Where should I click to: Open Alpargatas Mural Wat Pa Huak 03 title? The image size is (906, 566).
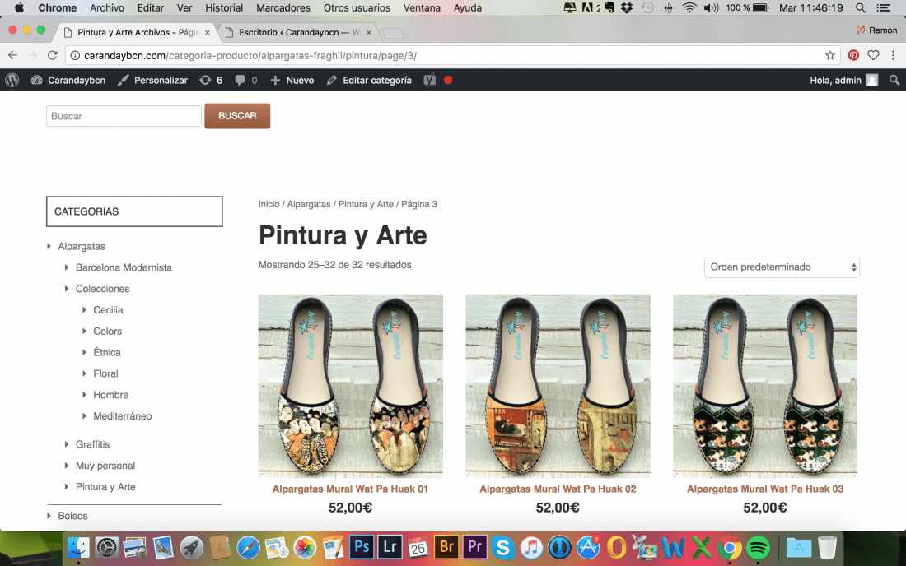765,489
